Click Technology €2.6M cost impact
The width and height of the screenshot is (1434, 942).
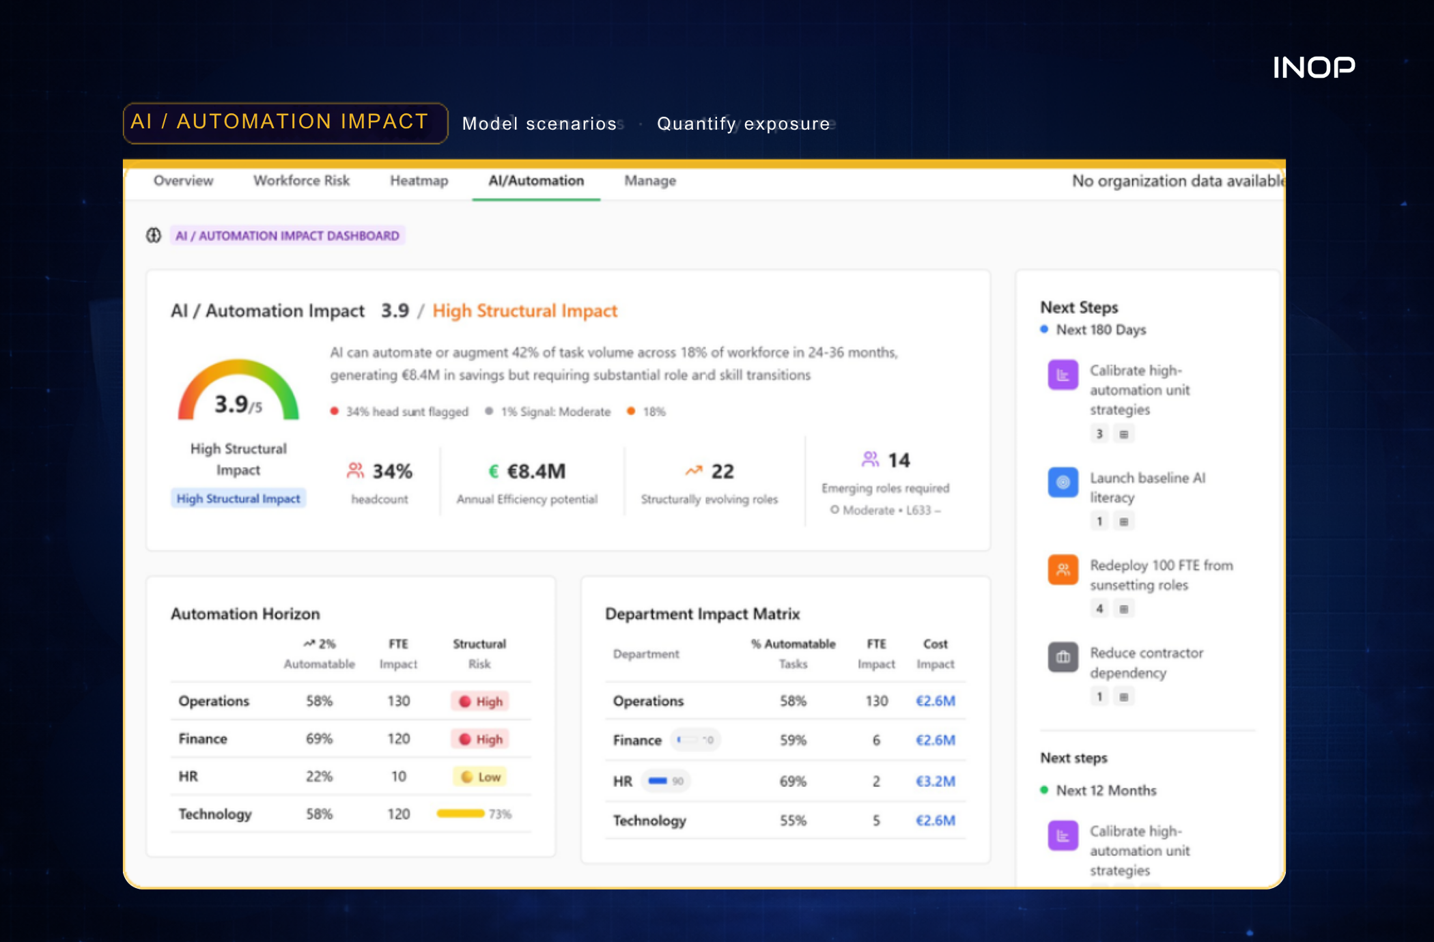pos(936,820)
